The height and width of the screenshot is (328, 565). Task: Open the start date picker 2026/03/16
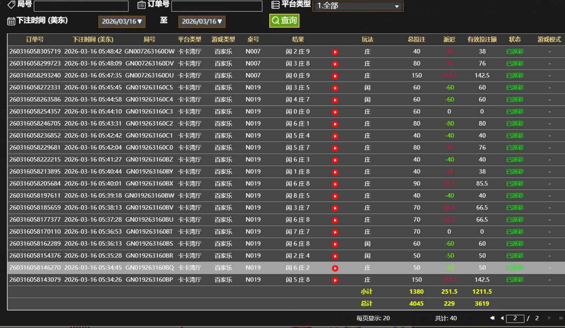click(x=122, y=21)
